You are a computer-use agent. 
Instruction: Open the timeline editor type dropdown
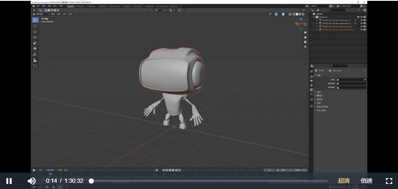[x=34, y=170]
